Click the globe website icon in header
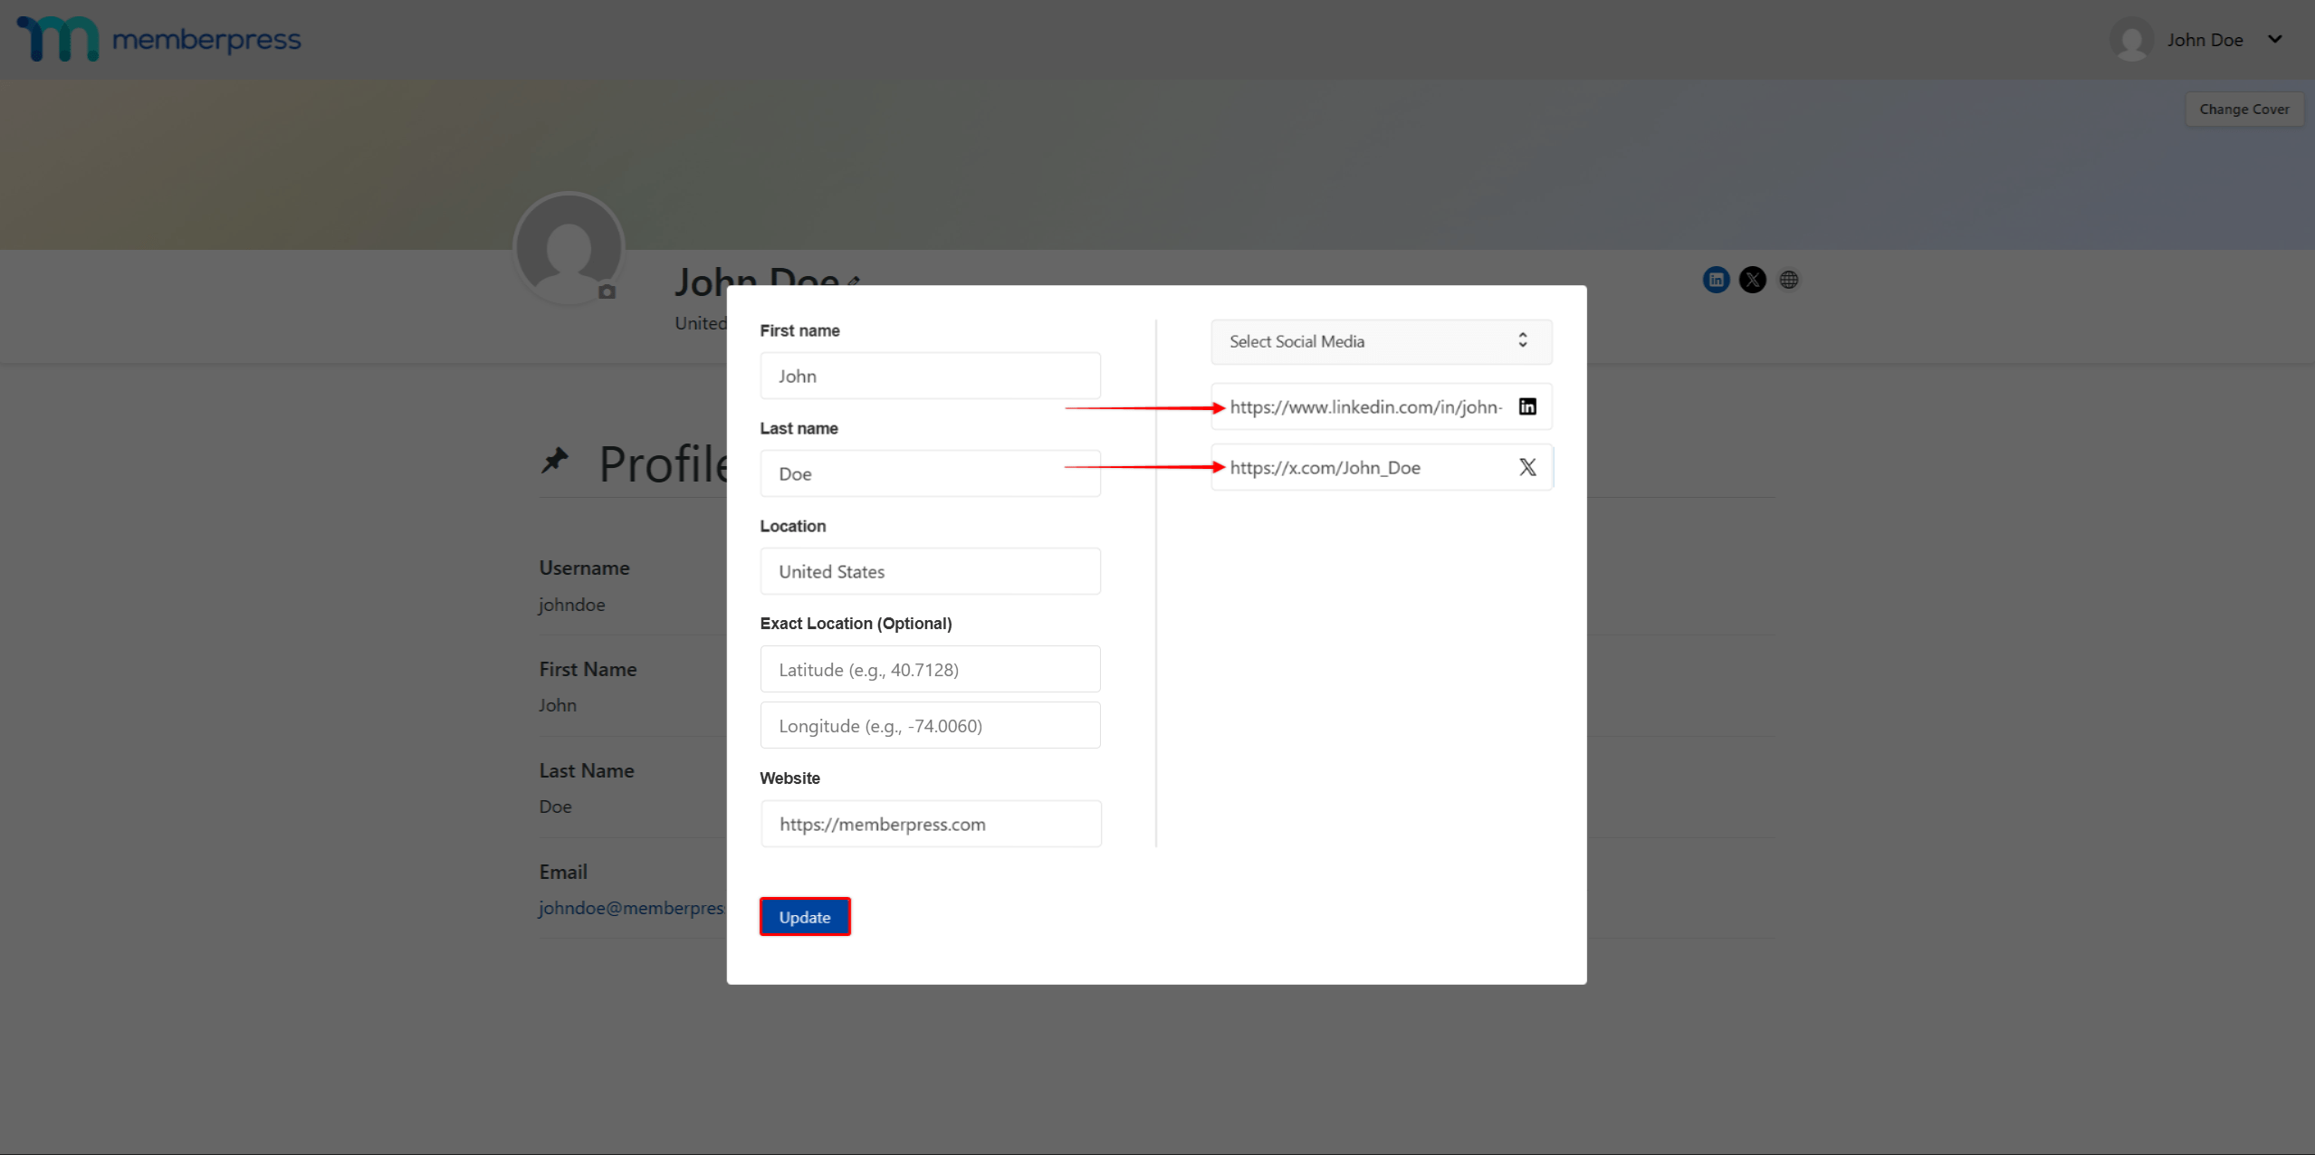 [1788, 280]
